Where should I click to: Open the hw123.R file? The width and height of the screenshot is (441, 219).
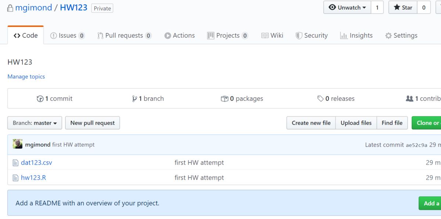[x=33, y=178]
